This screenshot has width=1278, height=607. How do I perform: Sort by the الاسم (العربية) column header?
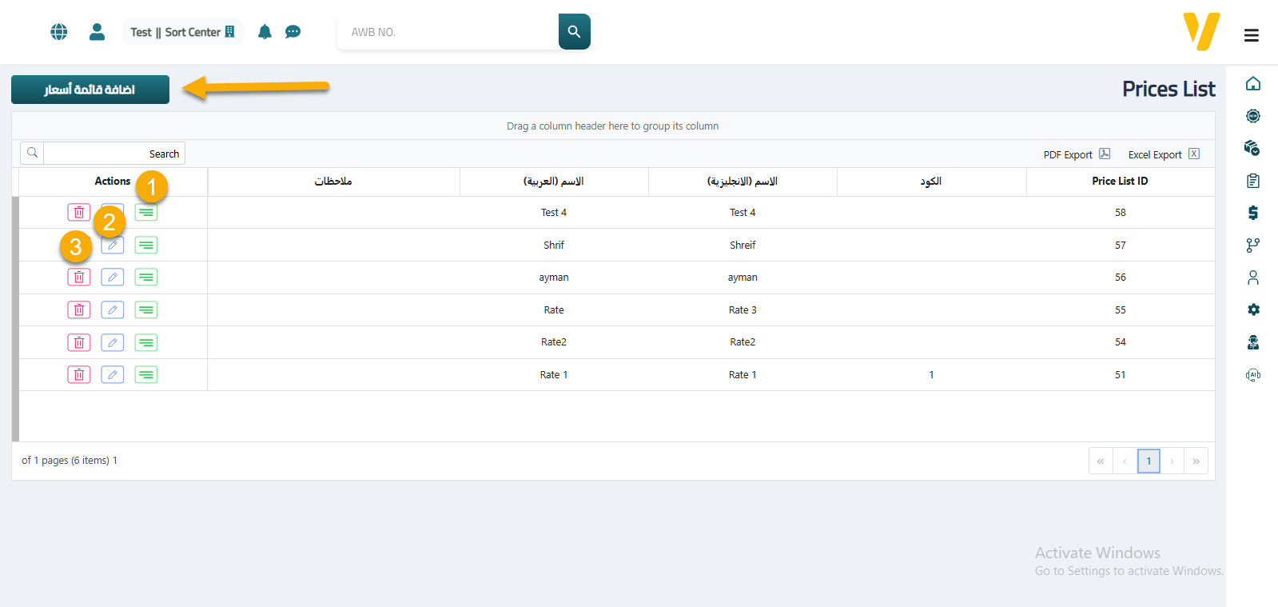554,182
